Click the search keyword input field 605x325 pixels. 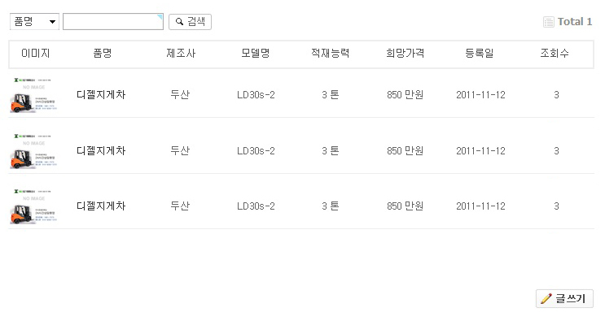click(x=112, y=22)
